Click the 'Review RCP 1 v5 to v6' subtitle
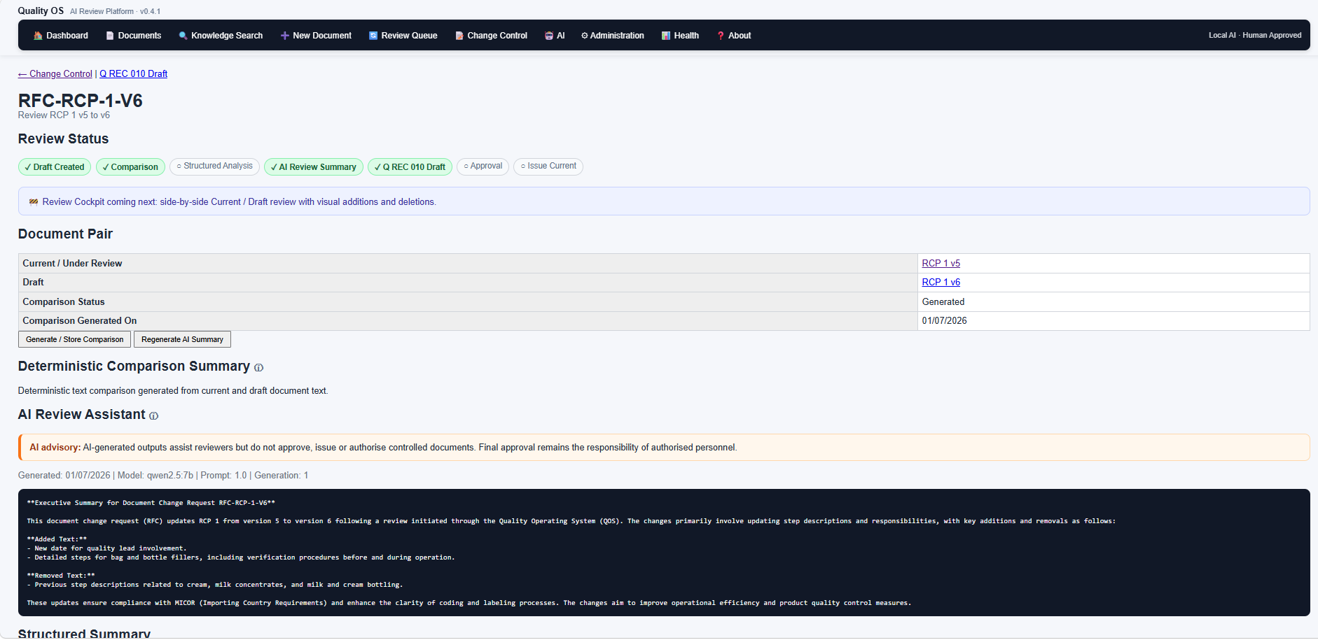1318x640 pixels. pos(64,115)
